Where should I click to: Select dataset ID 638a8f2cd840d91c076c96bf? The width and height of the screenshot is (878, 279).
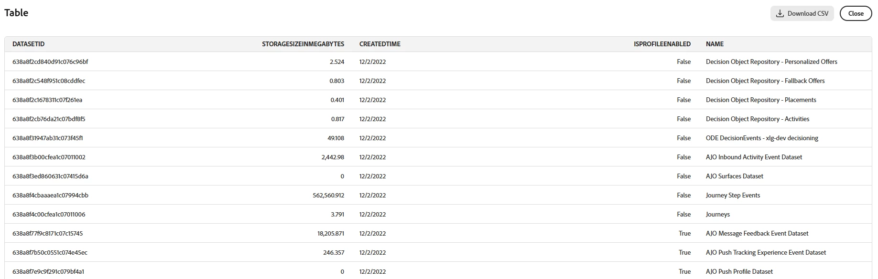[50, 62]
